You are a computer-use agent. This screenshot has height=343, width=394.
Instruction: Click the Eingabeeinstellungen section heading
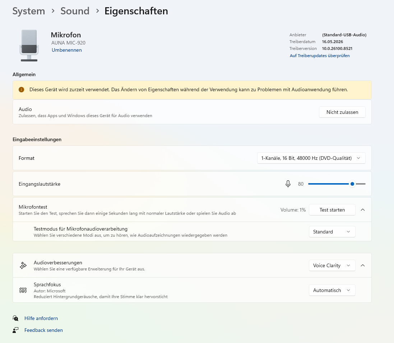pos(37,139)
